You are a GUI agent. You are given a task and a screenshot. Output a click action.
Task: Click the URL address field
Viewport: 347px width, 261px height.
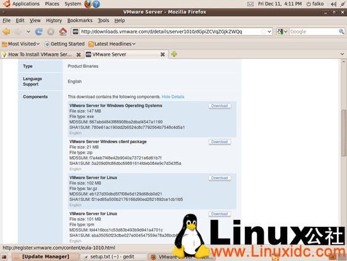pos(170,32)
